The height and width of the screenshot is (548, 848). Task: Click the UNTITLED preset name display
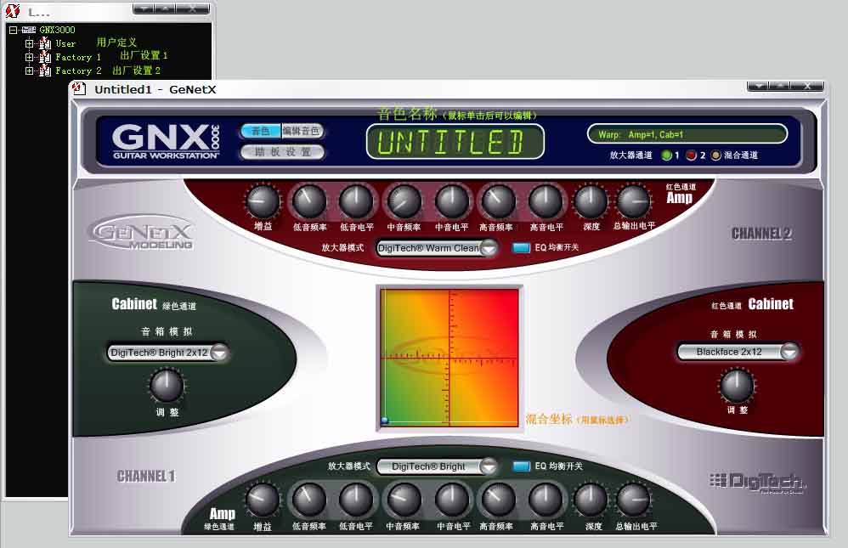pos(455,142)
